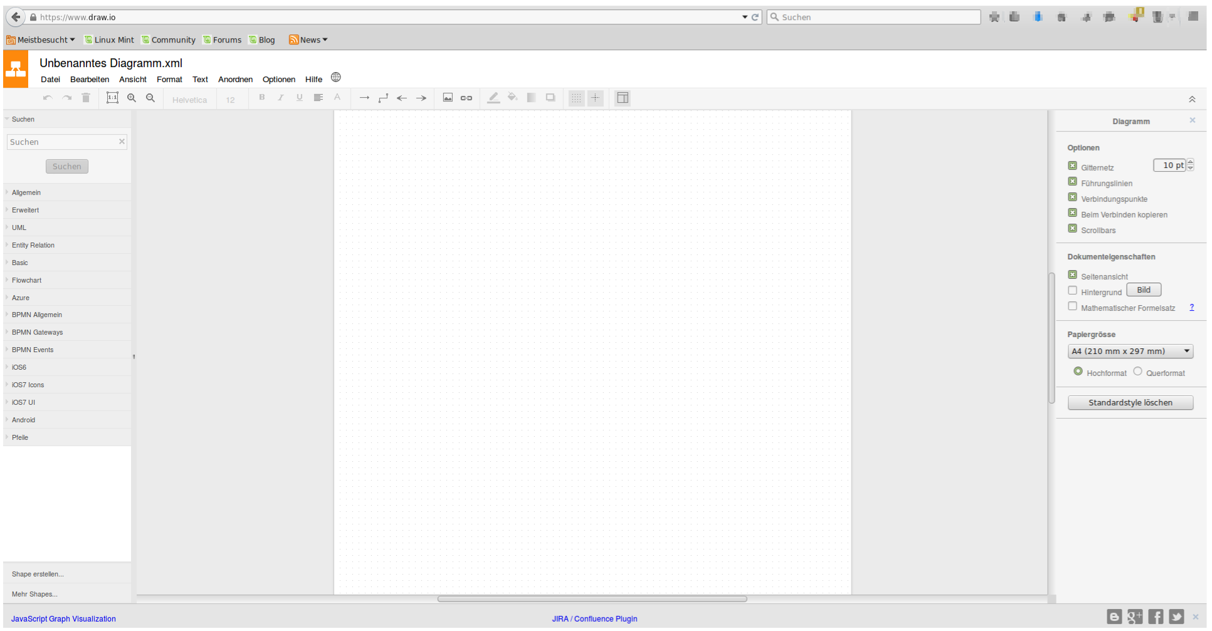Open the language globe icon
The width and height of the screenshot is (1212, 631).
click(336, 77)
